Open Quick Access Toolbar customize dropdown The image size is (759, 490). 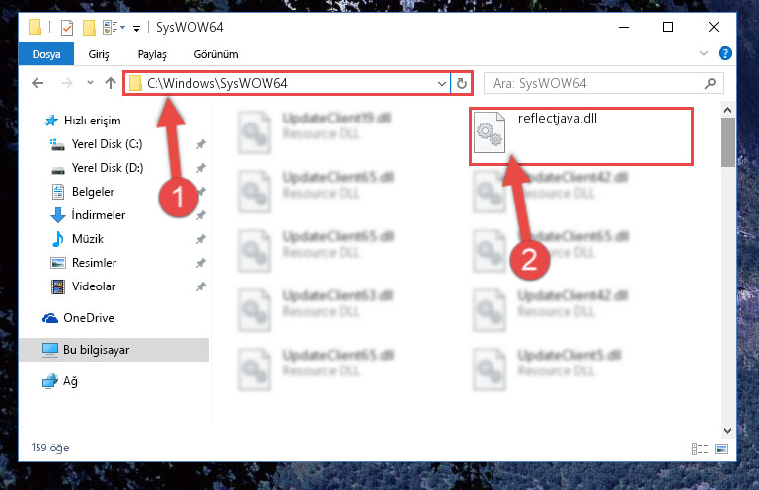(137, 29)
